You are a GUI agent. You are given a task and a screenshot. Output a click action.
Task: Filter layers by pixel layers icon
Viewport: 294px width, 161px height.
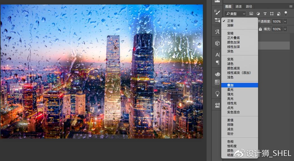pos(251,14)
